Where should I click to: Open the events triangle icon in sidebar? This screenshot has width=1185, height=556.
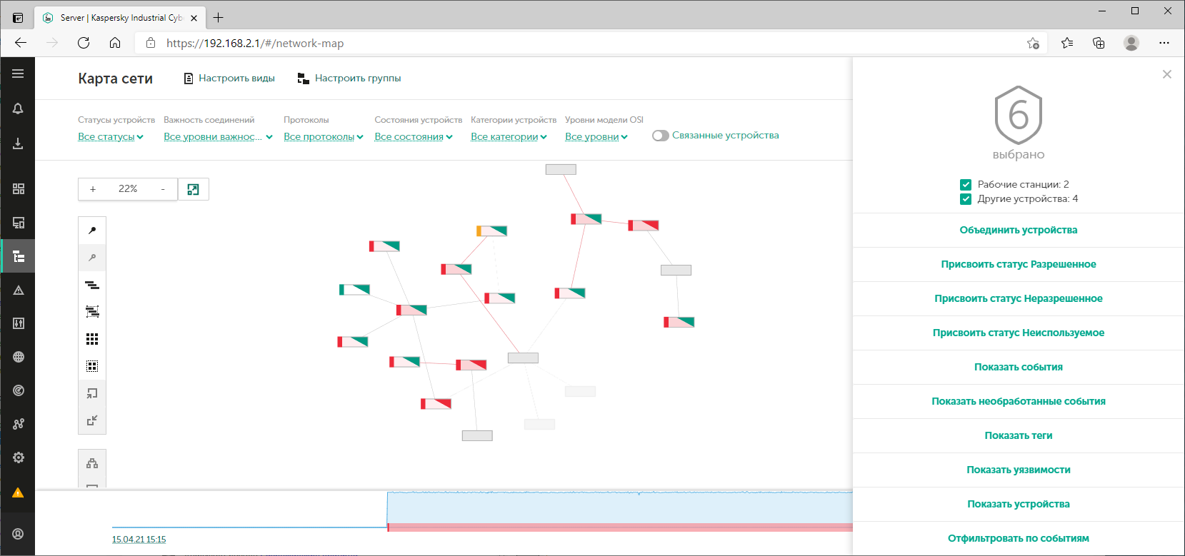coord(18,290)
